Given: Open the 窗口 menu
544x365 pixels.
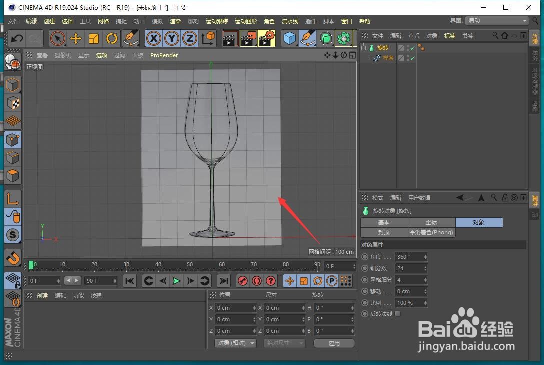Looking at the screenshot, I should pos(346,21).
